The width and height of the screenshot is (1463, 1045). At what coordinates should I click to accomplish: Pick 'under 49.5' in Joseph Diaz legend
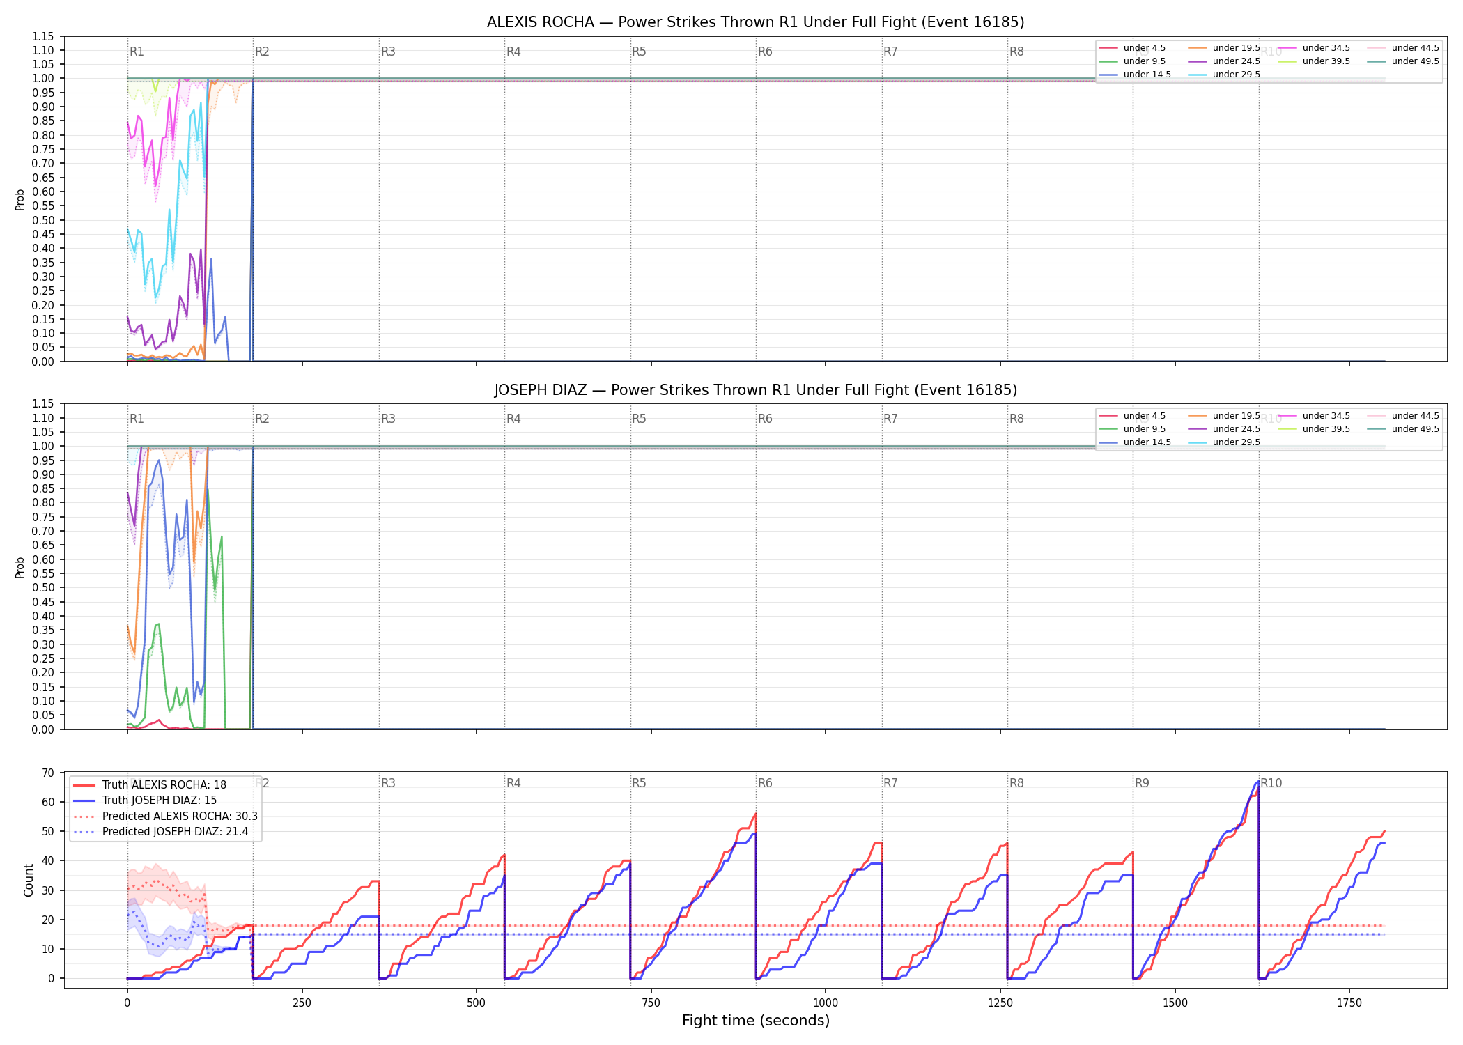click(x=1403, y=429)
